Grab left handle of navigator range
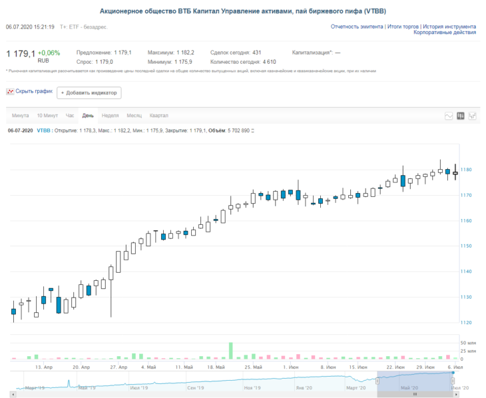486x398 pixels. pos(377,381)
